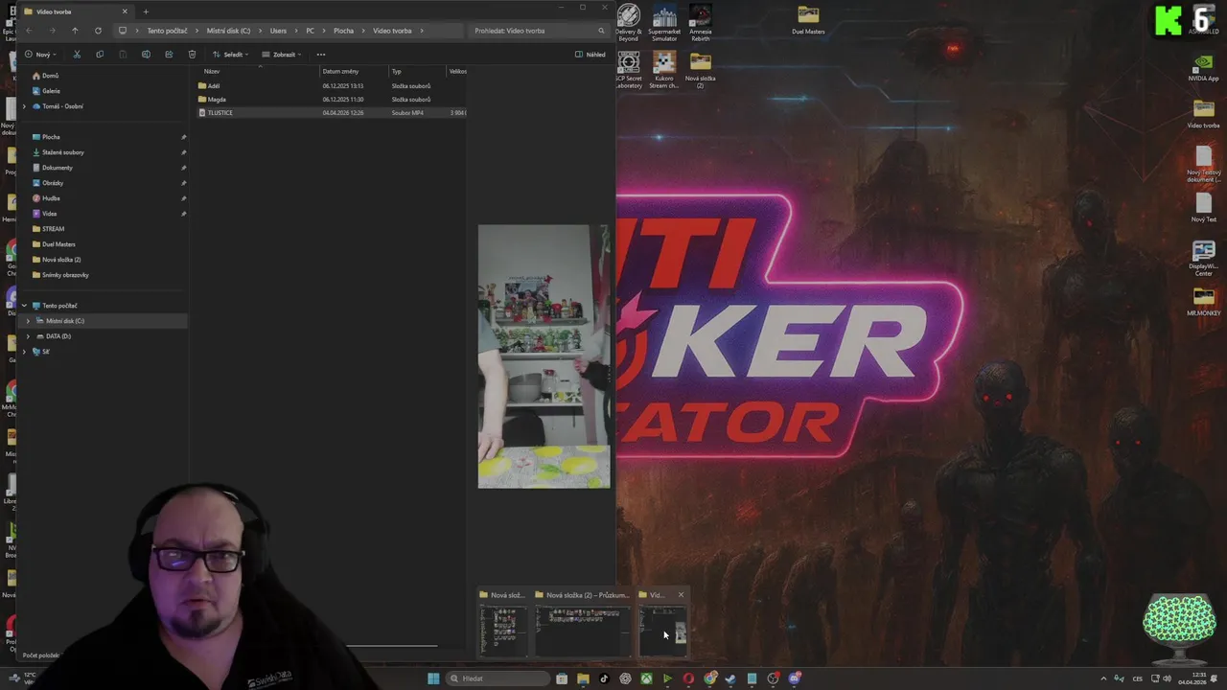The height and width of the screenshot is (690, 1227).
Task: Open the Zobrazit view dropdown
Action: click(x=283, y=55)
